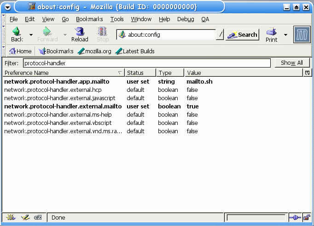
Task: Open the Bookmarks personal toolbar folder
Action: click(x=56, y=51)
